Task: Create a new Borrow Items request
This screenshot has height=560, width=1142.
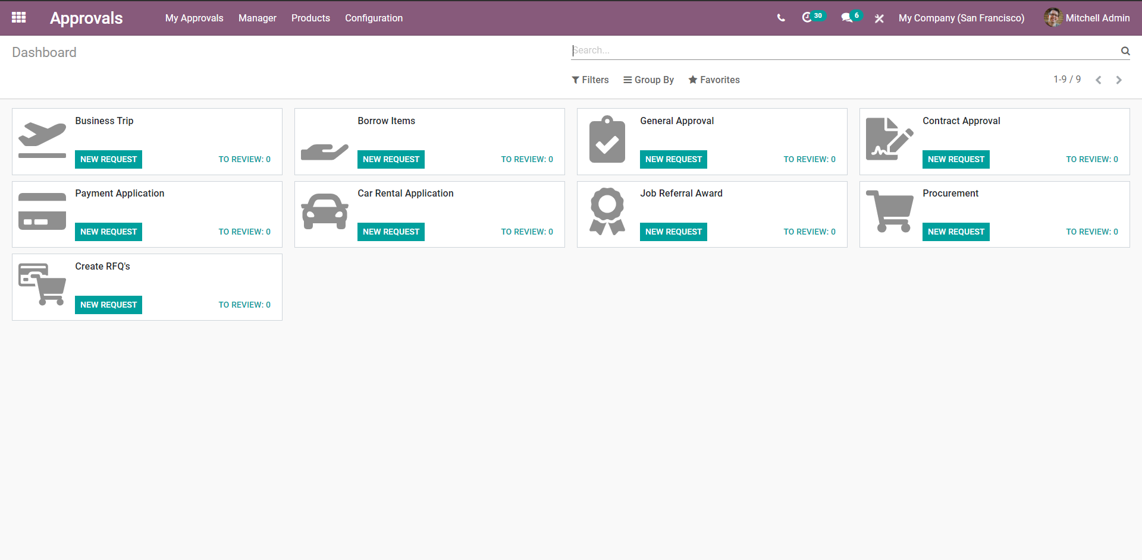Action: pos(391,159)
